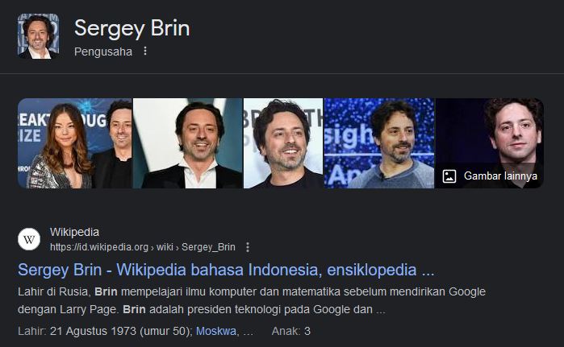Click the id.wikipedia.org breadcrumb URL
Viewport: 564px width, 347px height.
tap(99, 247)
